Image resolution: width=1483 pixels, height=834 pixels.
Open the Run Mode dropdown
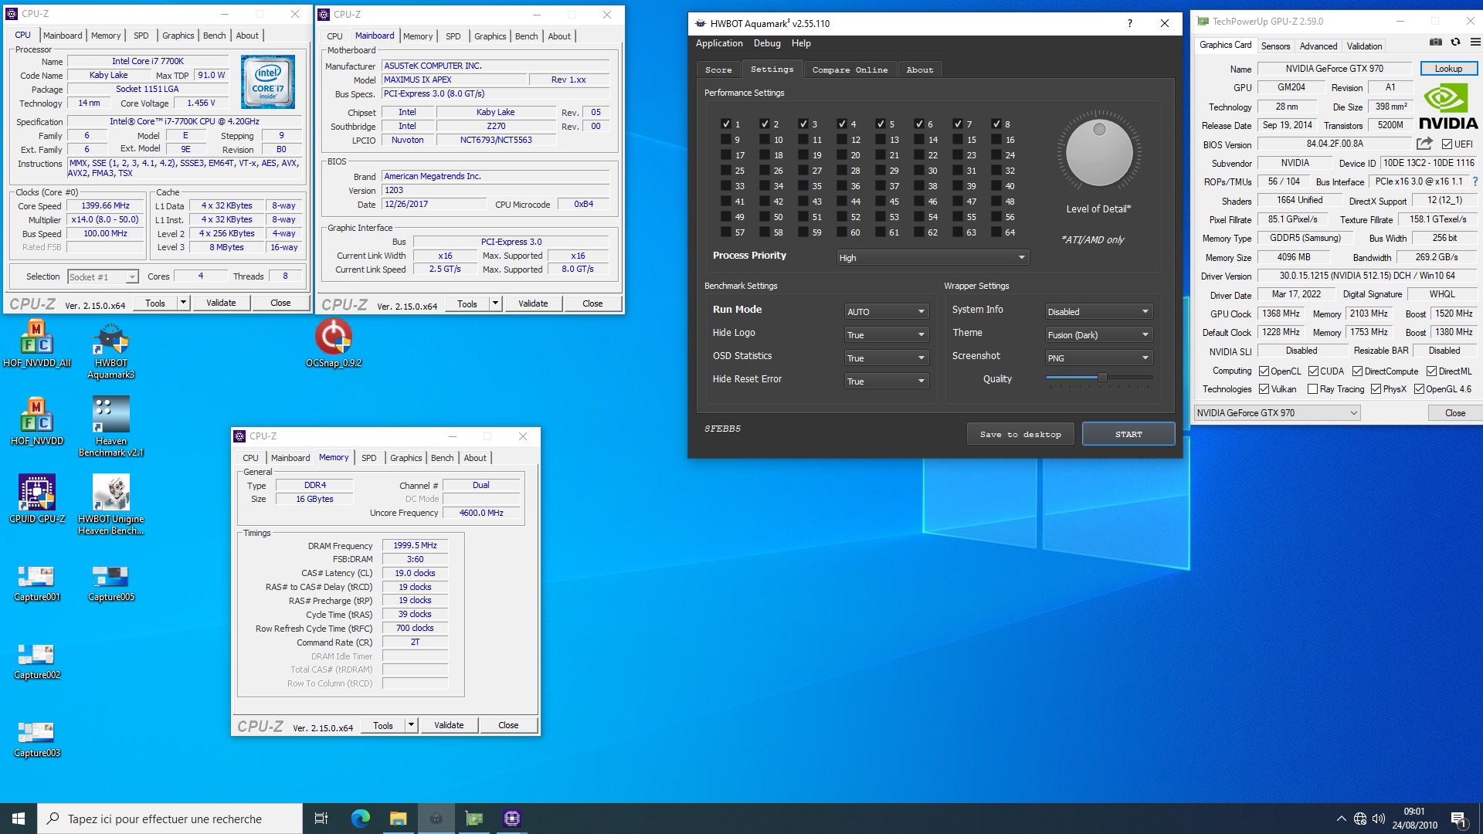[x=886, y=311]
